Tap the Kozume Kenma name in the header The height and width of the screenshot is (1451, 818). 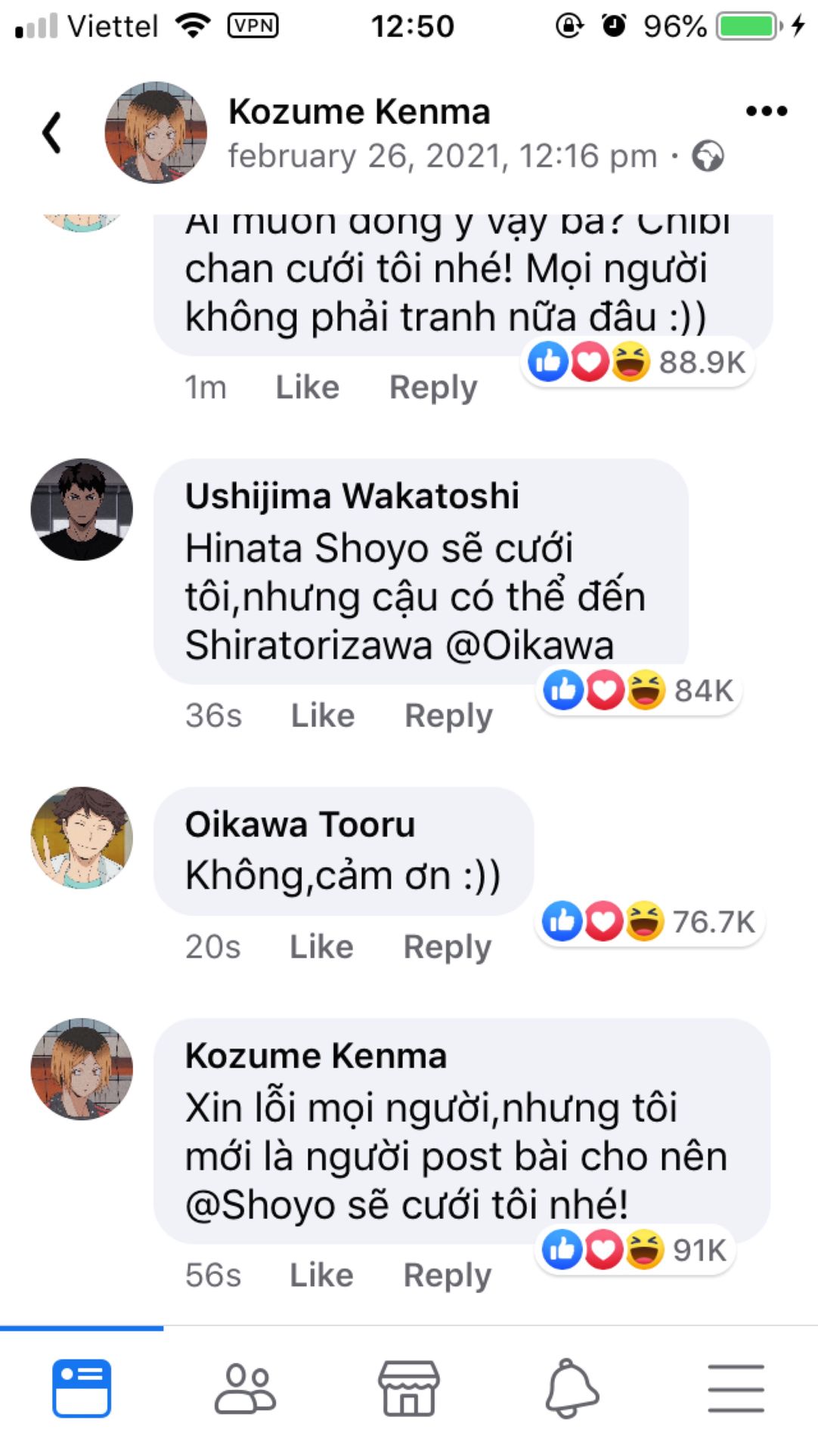click(x=359, y=112)
